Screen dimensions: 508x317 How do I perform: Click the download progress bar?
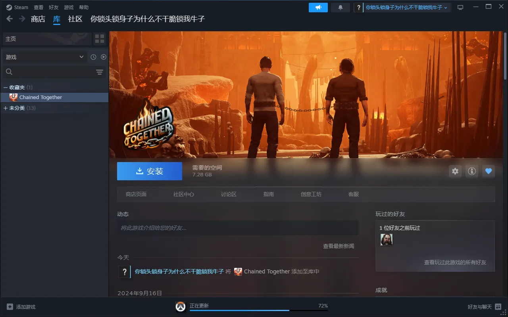(259, 310)
